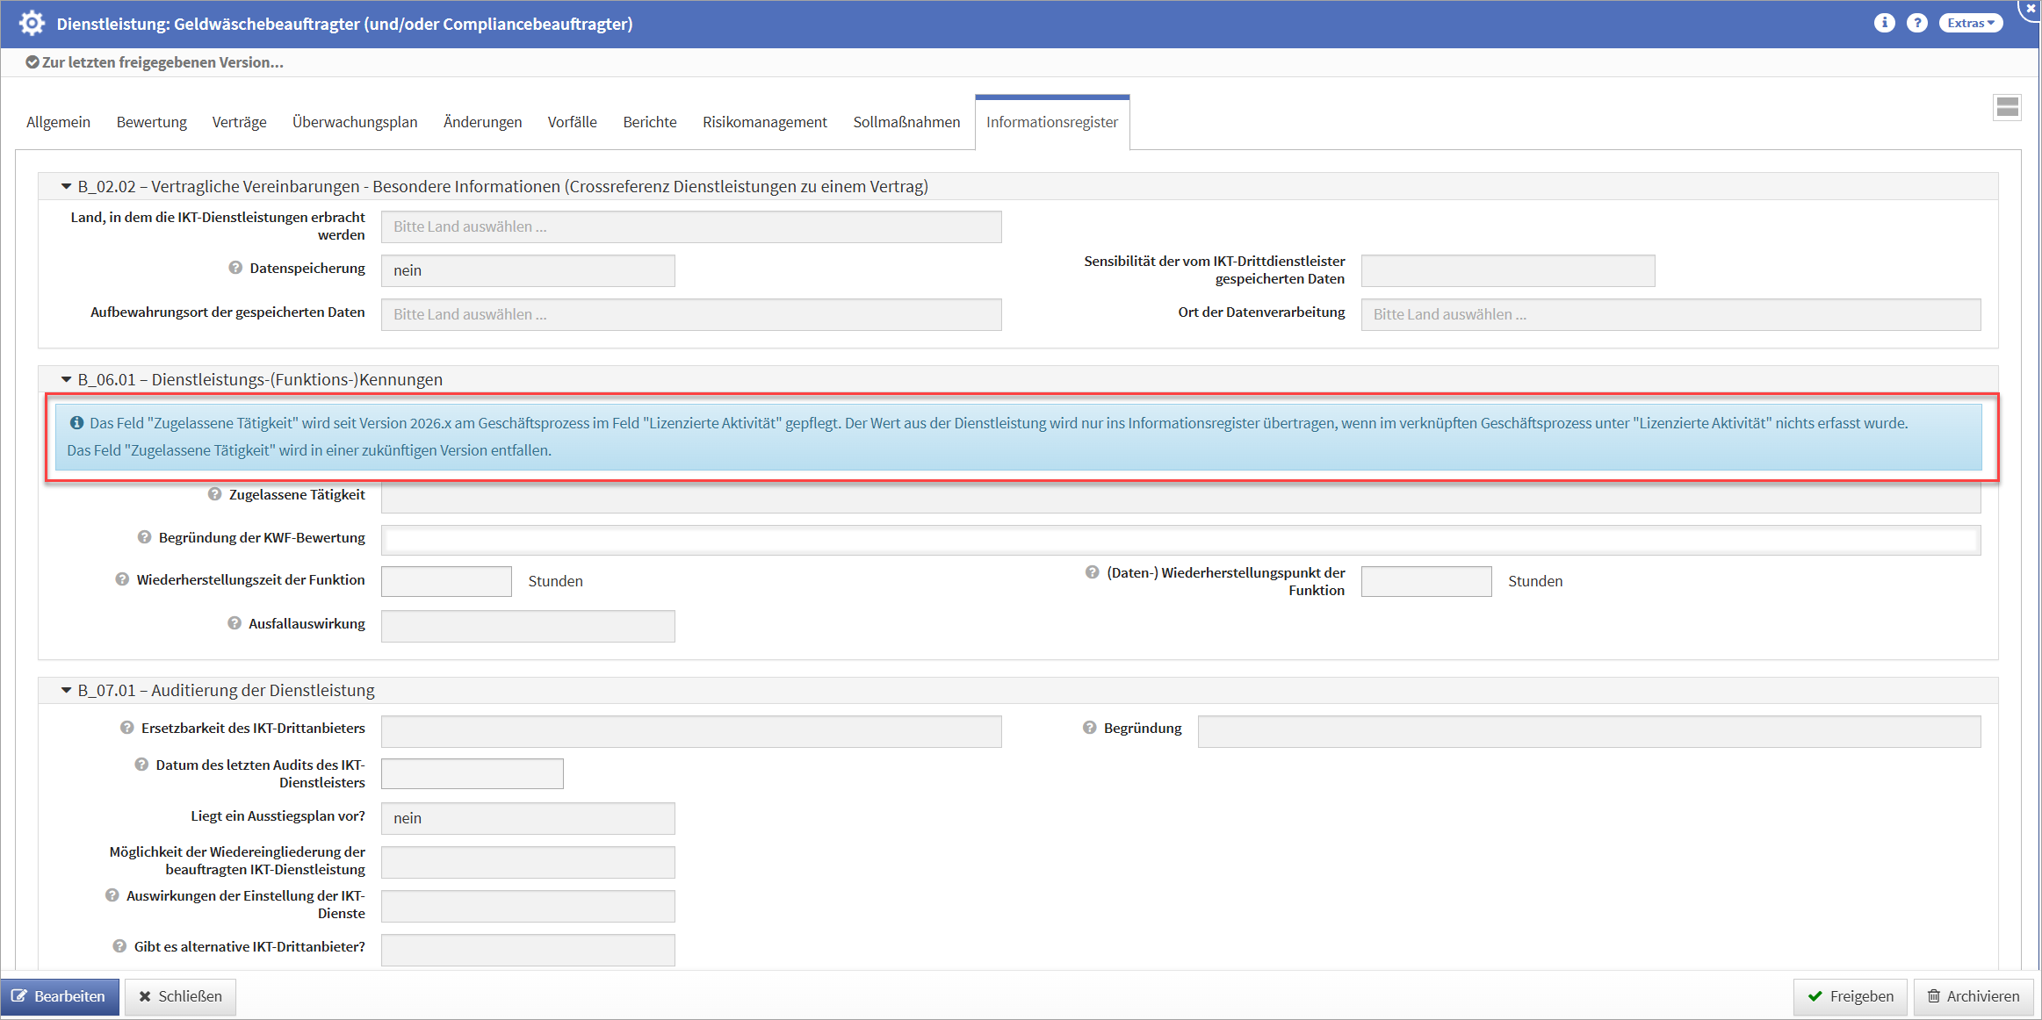This screenshot has height=1020, width=2042.
Task: Open the Land der IKT-Dienstleistungen country selector
Action: click(690, 226)
